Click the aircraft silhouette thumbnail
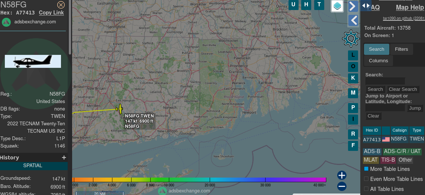425x195 pixels. click(33, 61)
